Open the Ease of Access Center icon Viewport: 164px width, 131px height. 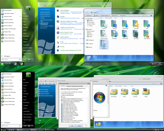pos(58,33)
